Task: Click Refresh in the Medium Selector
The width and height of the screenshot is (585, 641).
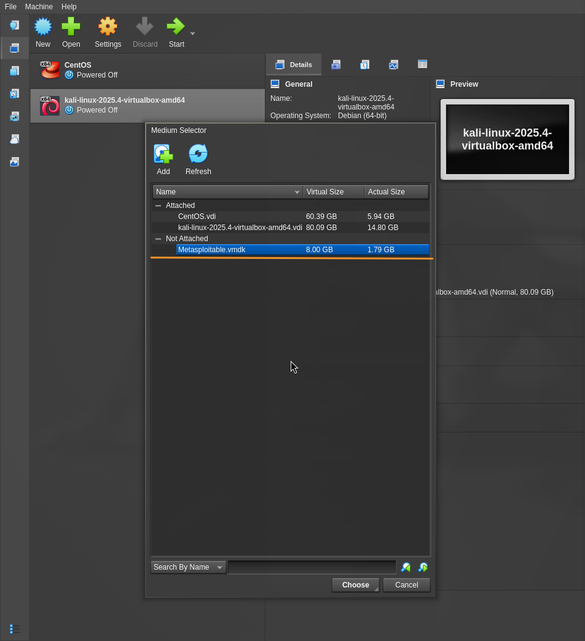Action: (x=198, y=160)
